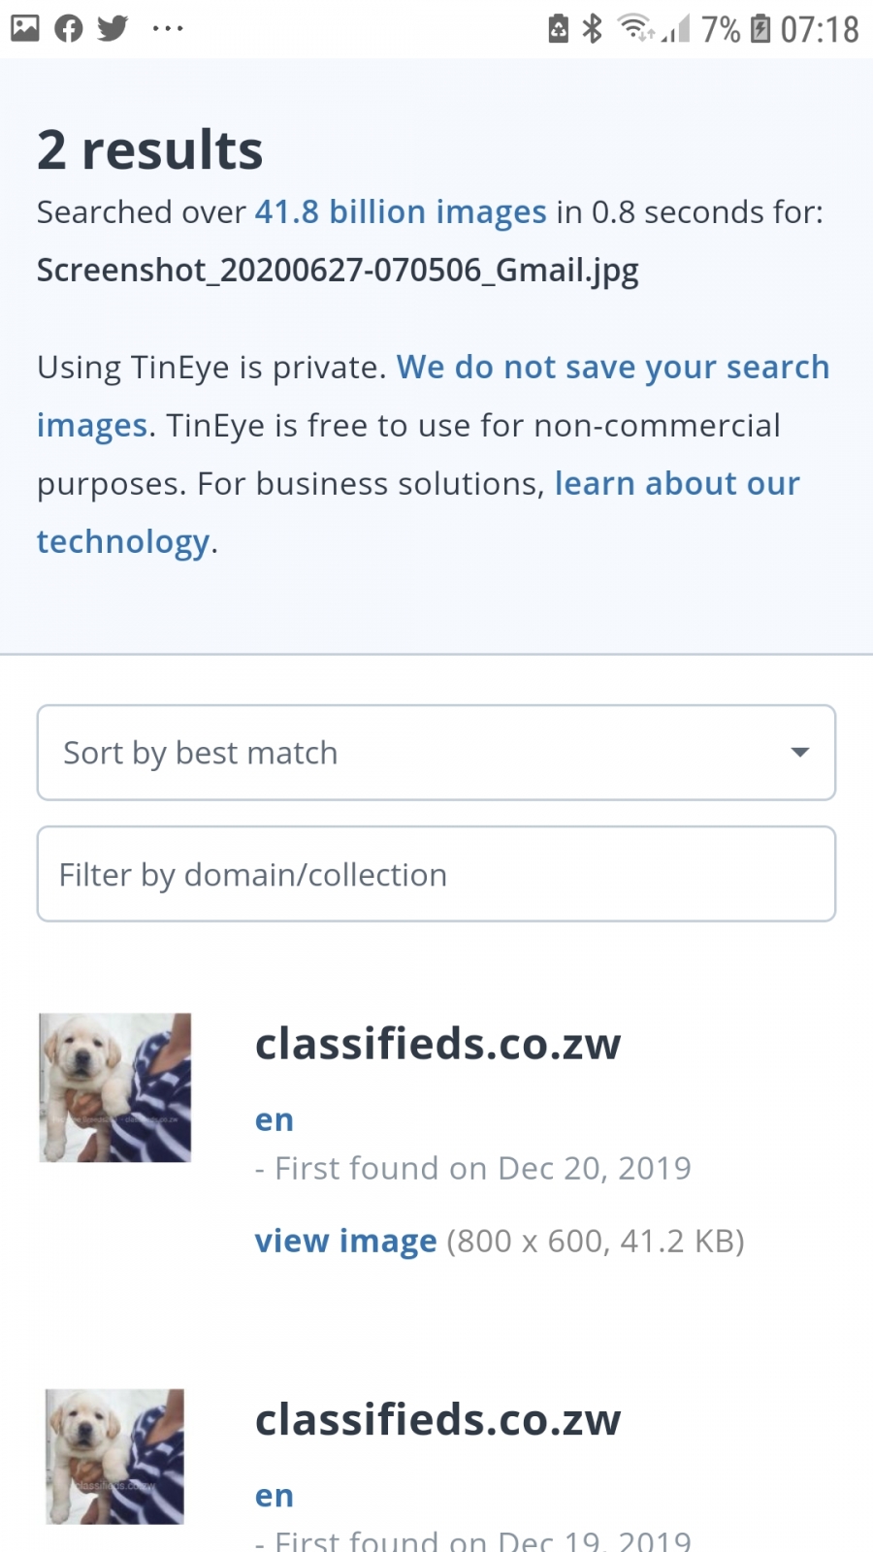Tap the battery charging icon

coord(761,28)
